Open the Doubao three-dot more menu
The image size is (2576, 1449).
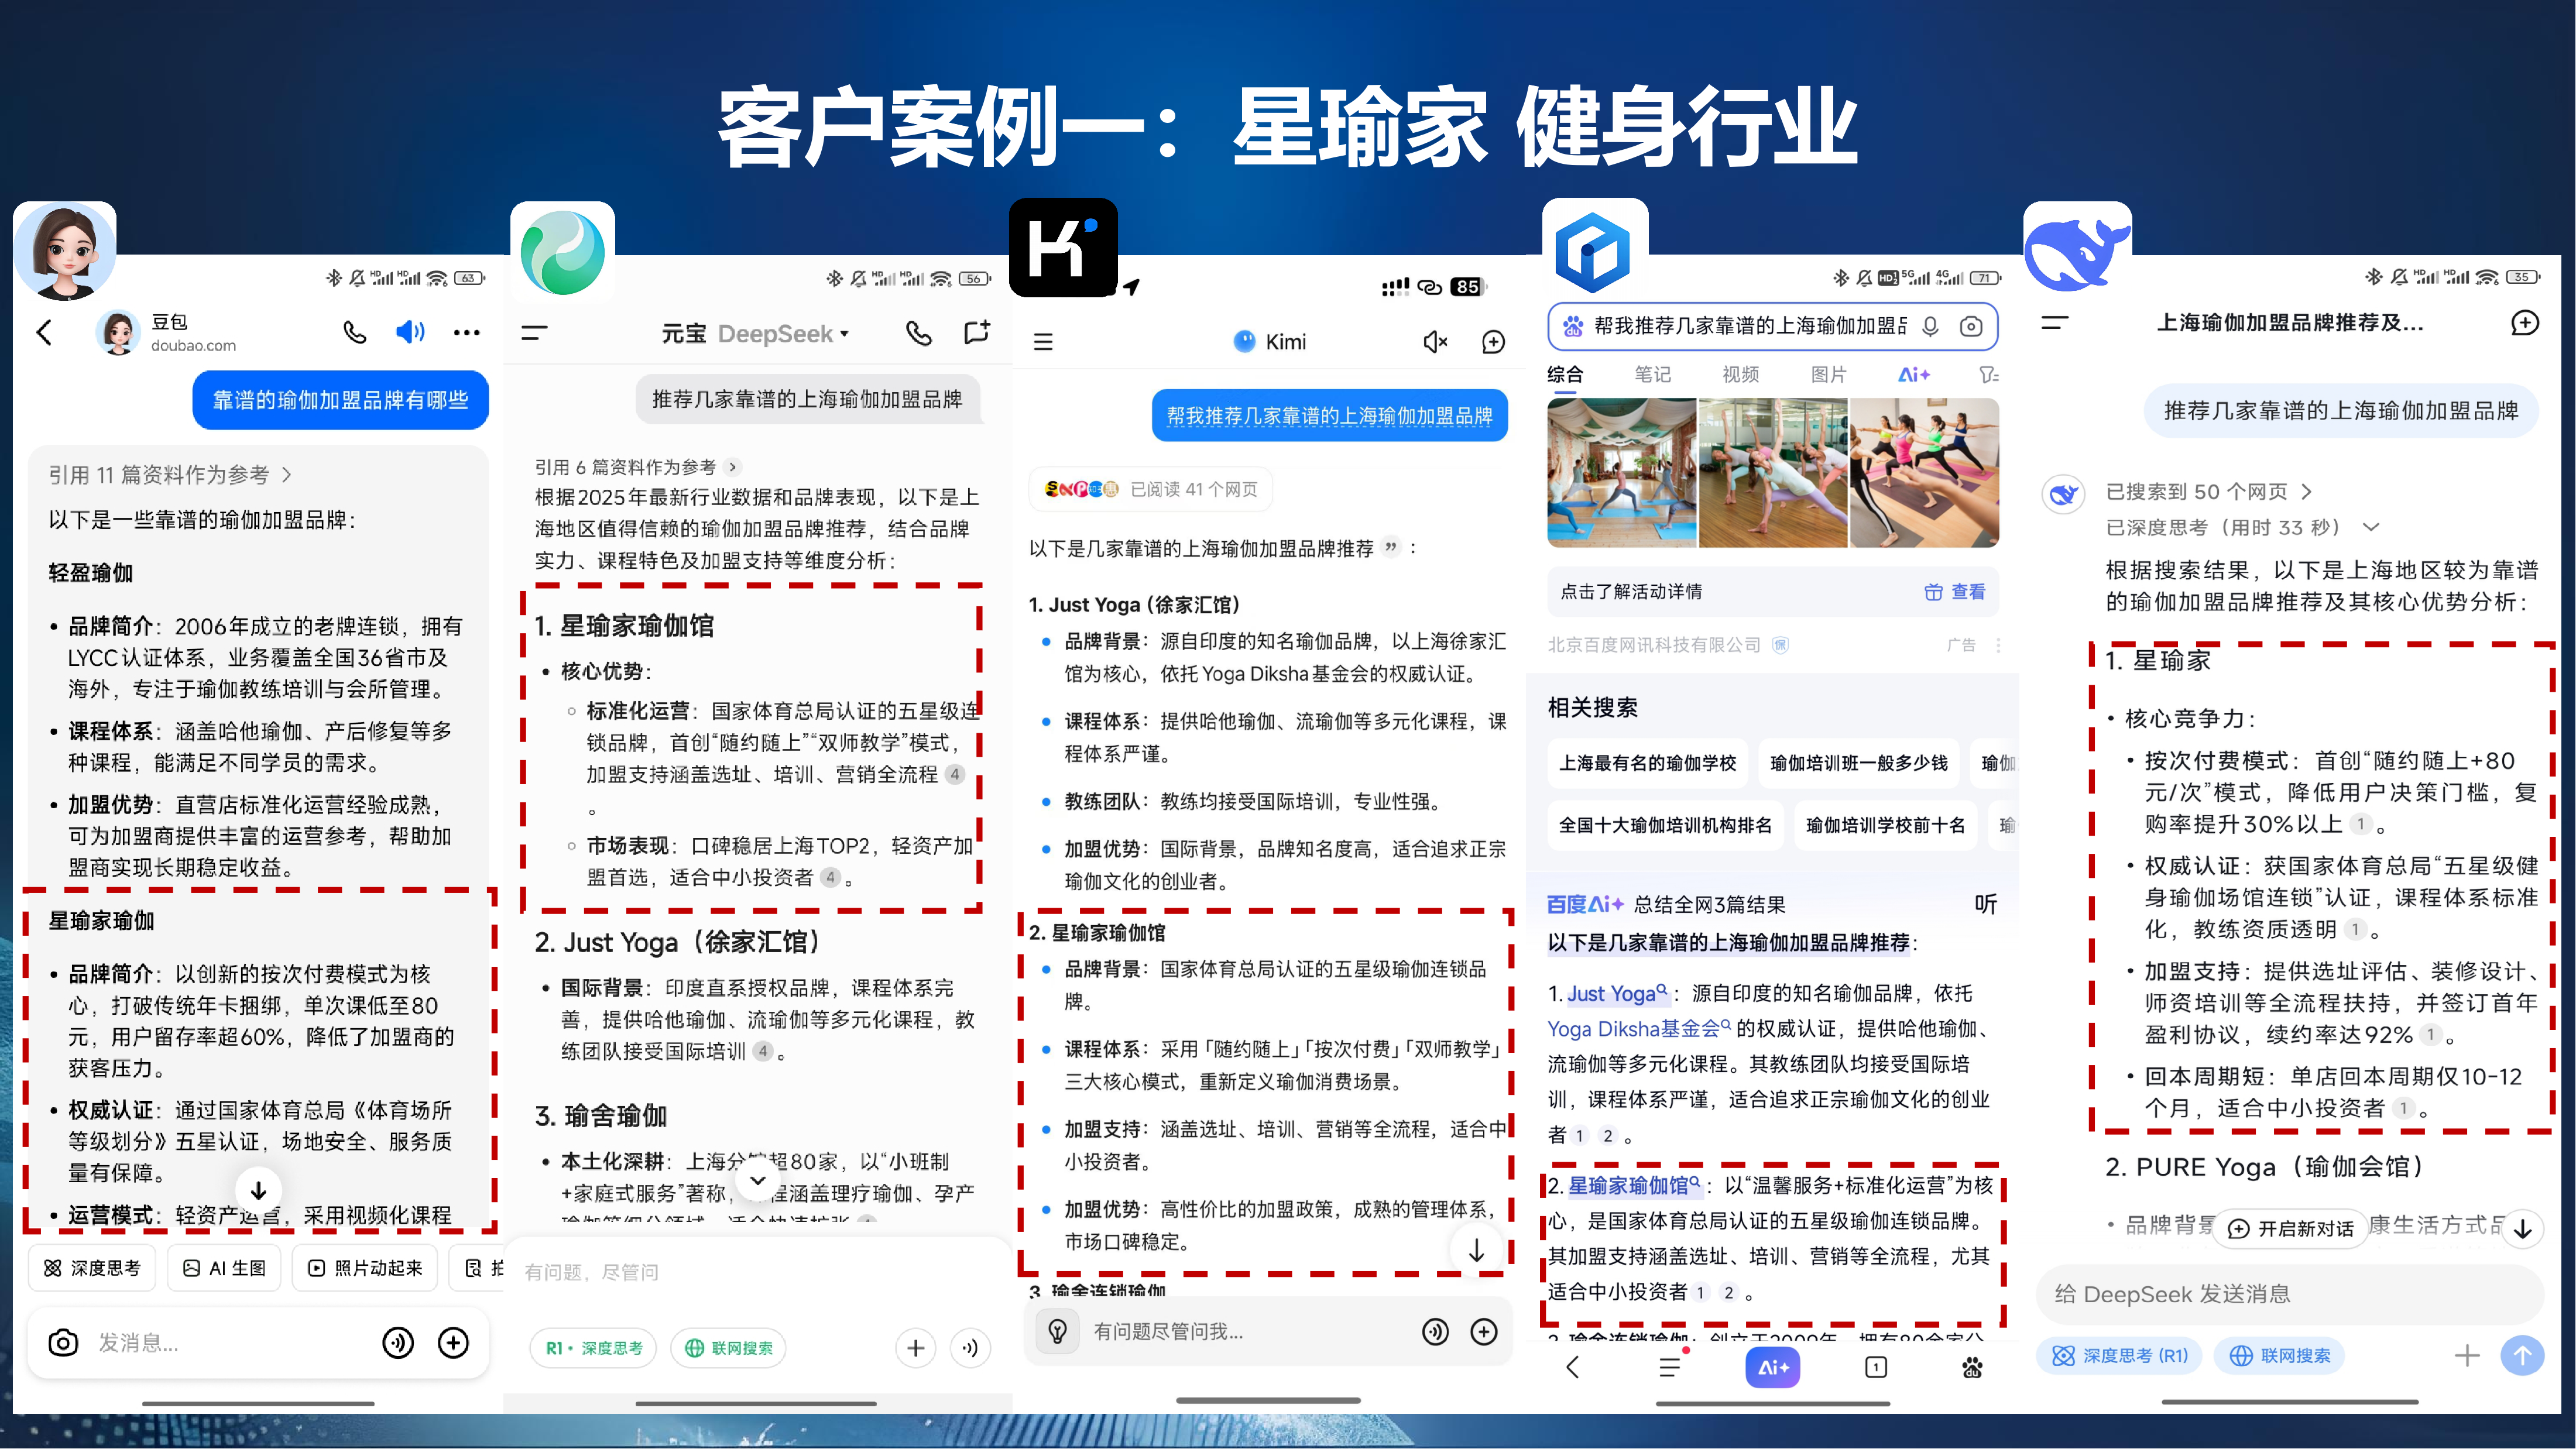pyautogui.click(x=466, y=332)
